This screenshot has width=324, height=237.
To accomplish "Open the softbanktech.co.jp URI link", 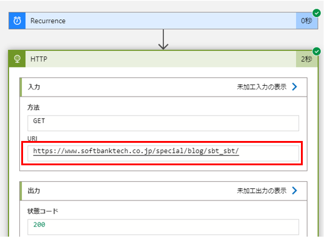I will click(136, 151).
